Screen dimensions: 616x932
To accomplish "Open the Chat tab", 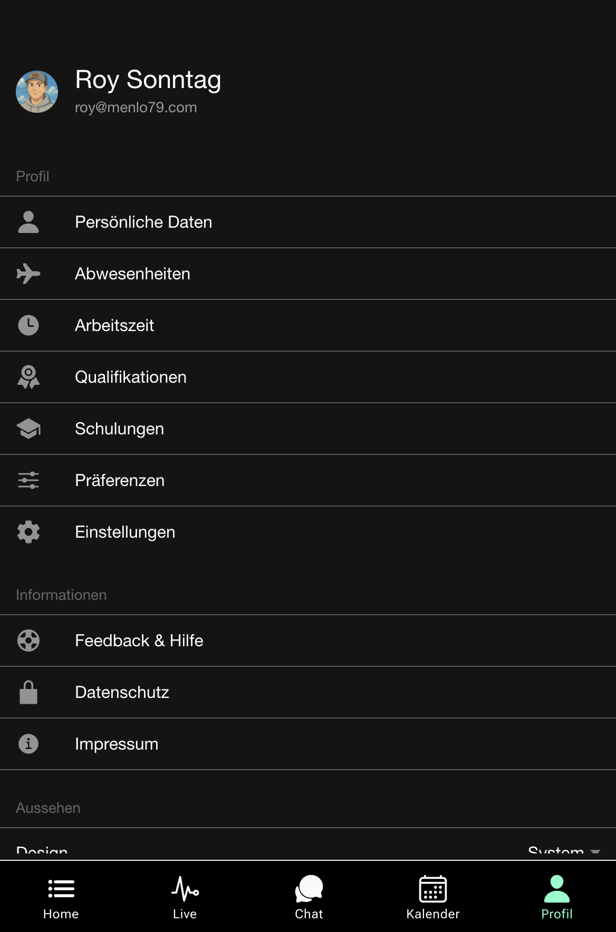I will coord(309,897).
